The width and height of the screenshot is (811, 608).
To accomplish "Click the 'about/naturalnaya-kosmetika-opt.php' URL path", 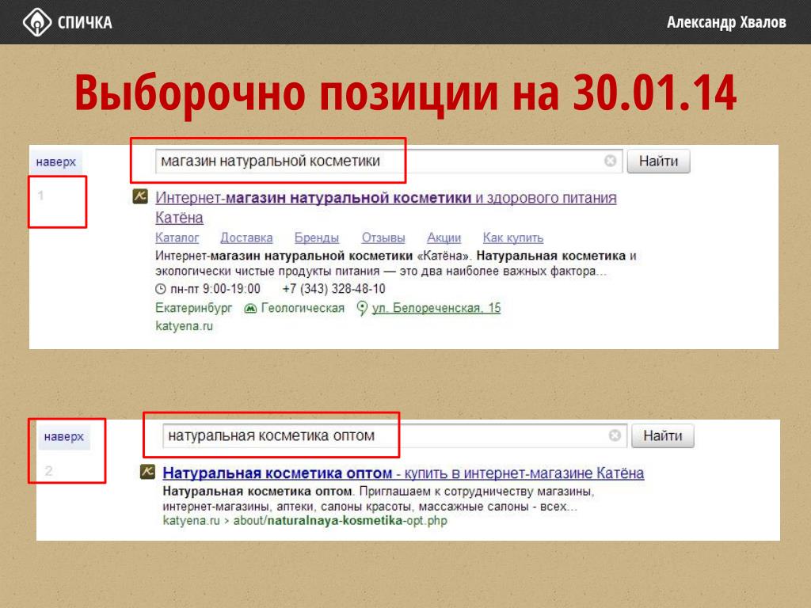I will (341, 521).
